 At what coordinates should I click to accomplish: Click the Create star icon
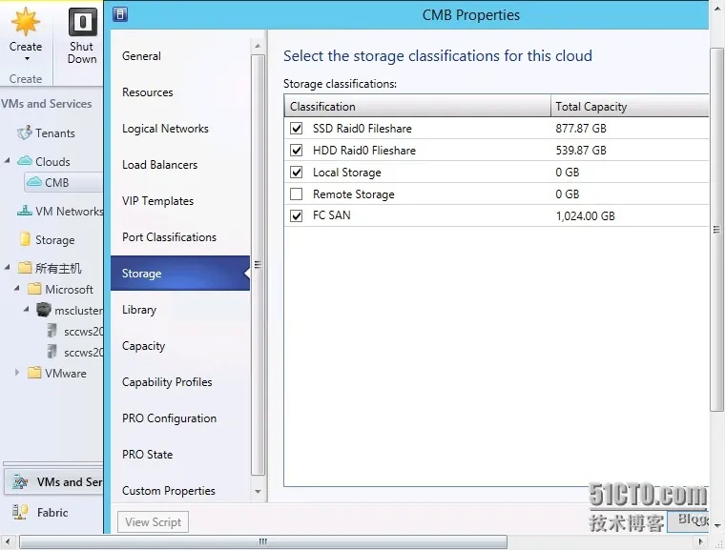click(x=26, y=22)
